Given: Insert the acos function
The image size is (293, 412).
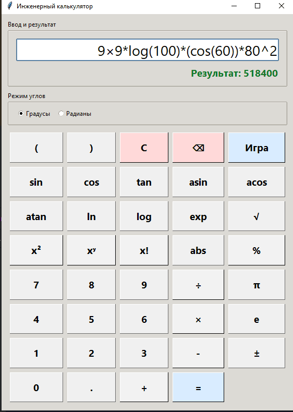Looking at the screenshot, I should (257, 182).
